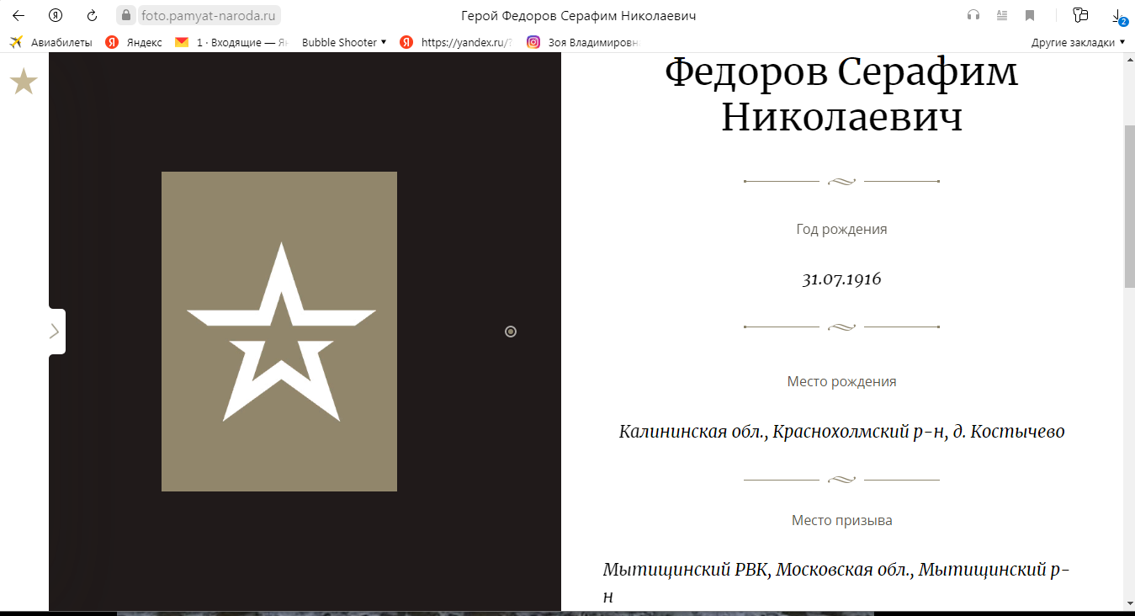Open Yandex home via the Я button
Image resolution: width=1135 pixels, height=616 pixels.
pos(56,15)
